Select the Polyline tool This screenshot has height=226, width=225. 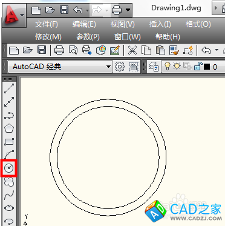(9, 116)
